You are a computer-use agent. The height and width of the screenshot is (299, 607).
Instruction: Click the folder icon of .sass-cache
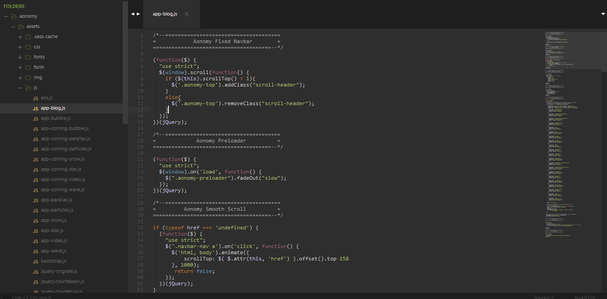[28, 37]
